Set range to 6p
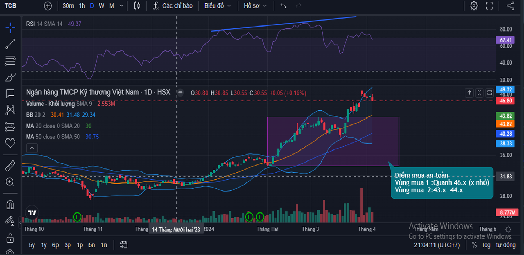524x255 pixels. pyautogui.click(x=56, y=245)
